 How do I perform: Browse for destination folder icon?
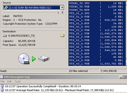pos(62,35)
